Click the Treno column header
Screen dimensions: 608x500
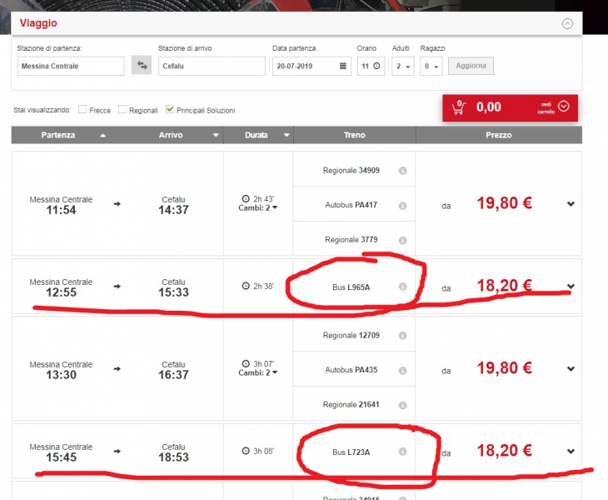pyautogui.click(x=355, y=135)
